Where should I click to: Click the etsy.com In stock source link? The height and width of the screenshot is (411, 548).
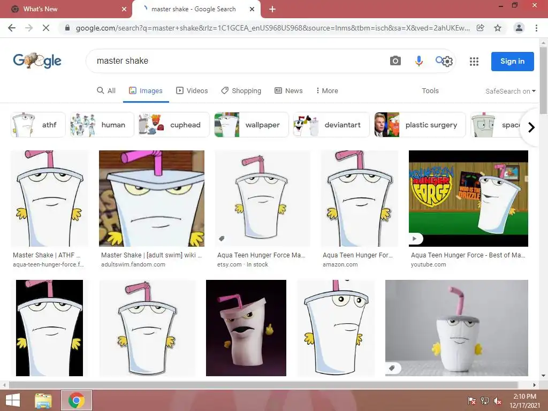pyautogui.click(x=242, y=264)
